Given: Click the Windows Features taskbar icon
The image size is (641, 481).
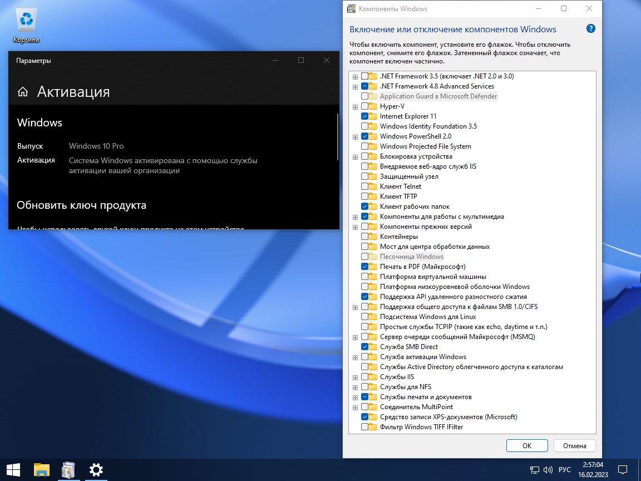Looking at the screenshot, I should [x=68, y=469].
